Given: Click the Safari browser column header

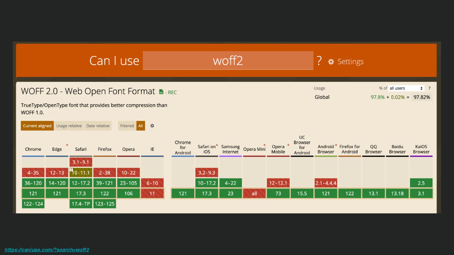Looking at the screenshot, I should pos(81,149).
